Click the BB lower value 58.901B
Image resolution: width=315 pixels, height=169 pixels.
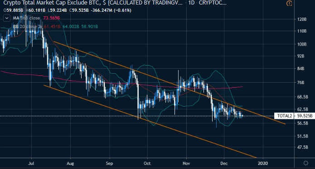90,26
